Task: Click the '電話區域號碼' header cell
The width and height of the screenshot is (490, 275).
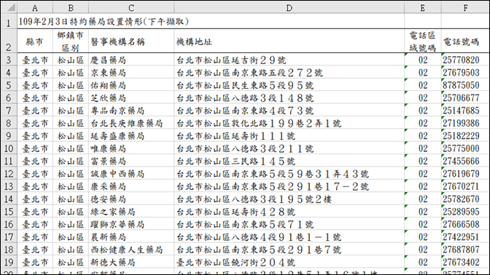Action: pos(422,41)
